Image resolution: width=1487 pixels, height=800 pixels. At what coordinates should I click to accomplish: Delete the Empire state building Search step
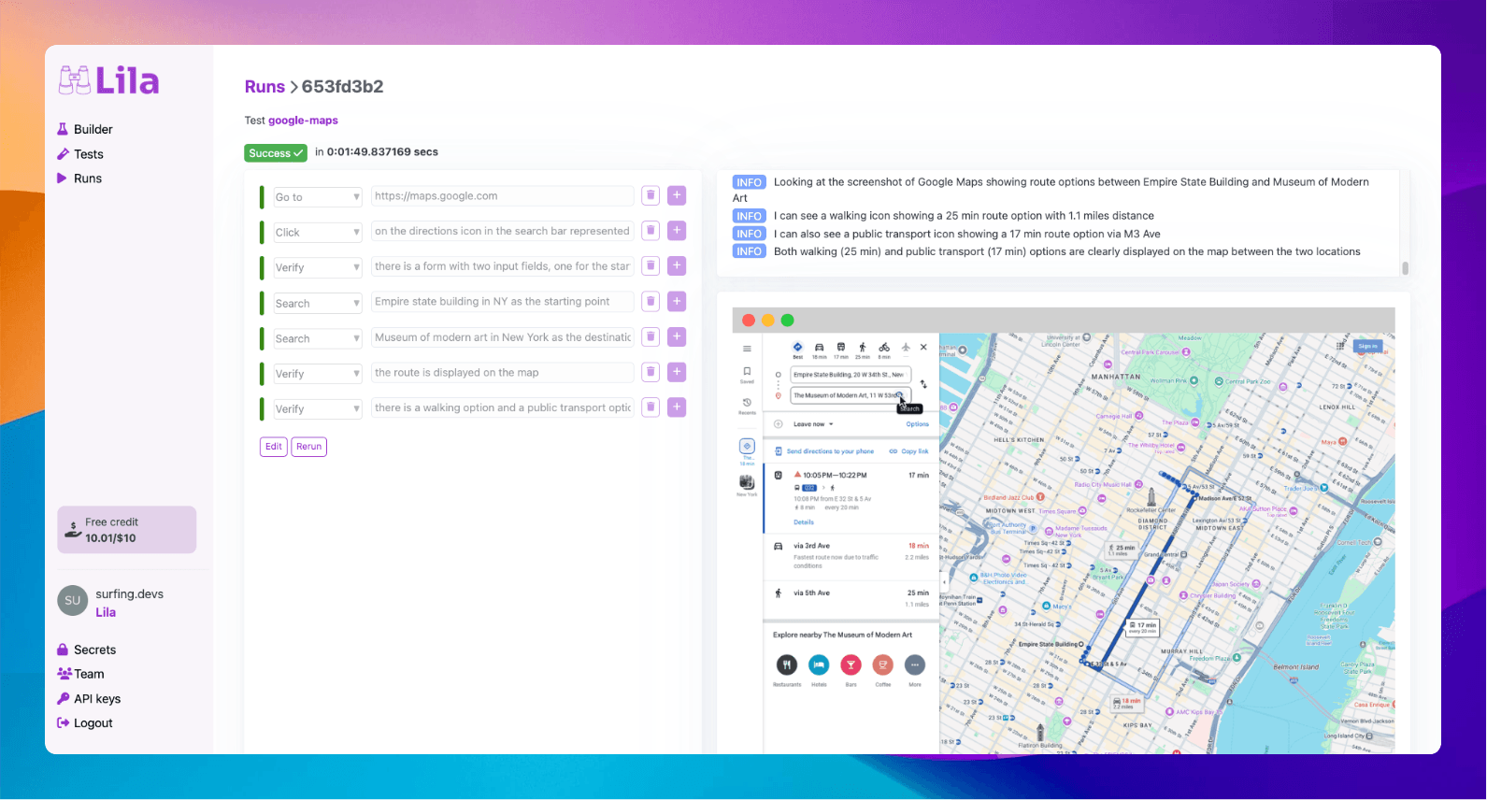coord(651,301)
